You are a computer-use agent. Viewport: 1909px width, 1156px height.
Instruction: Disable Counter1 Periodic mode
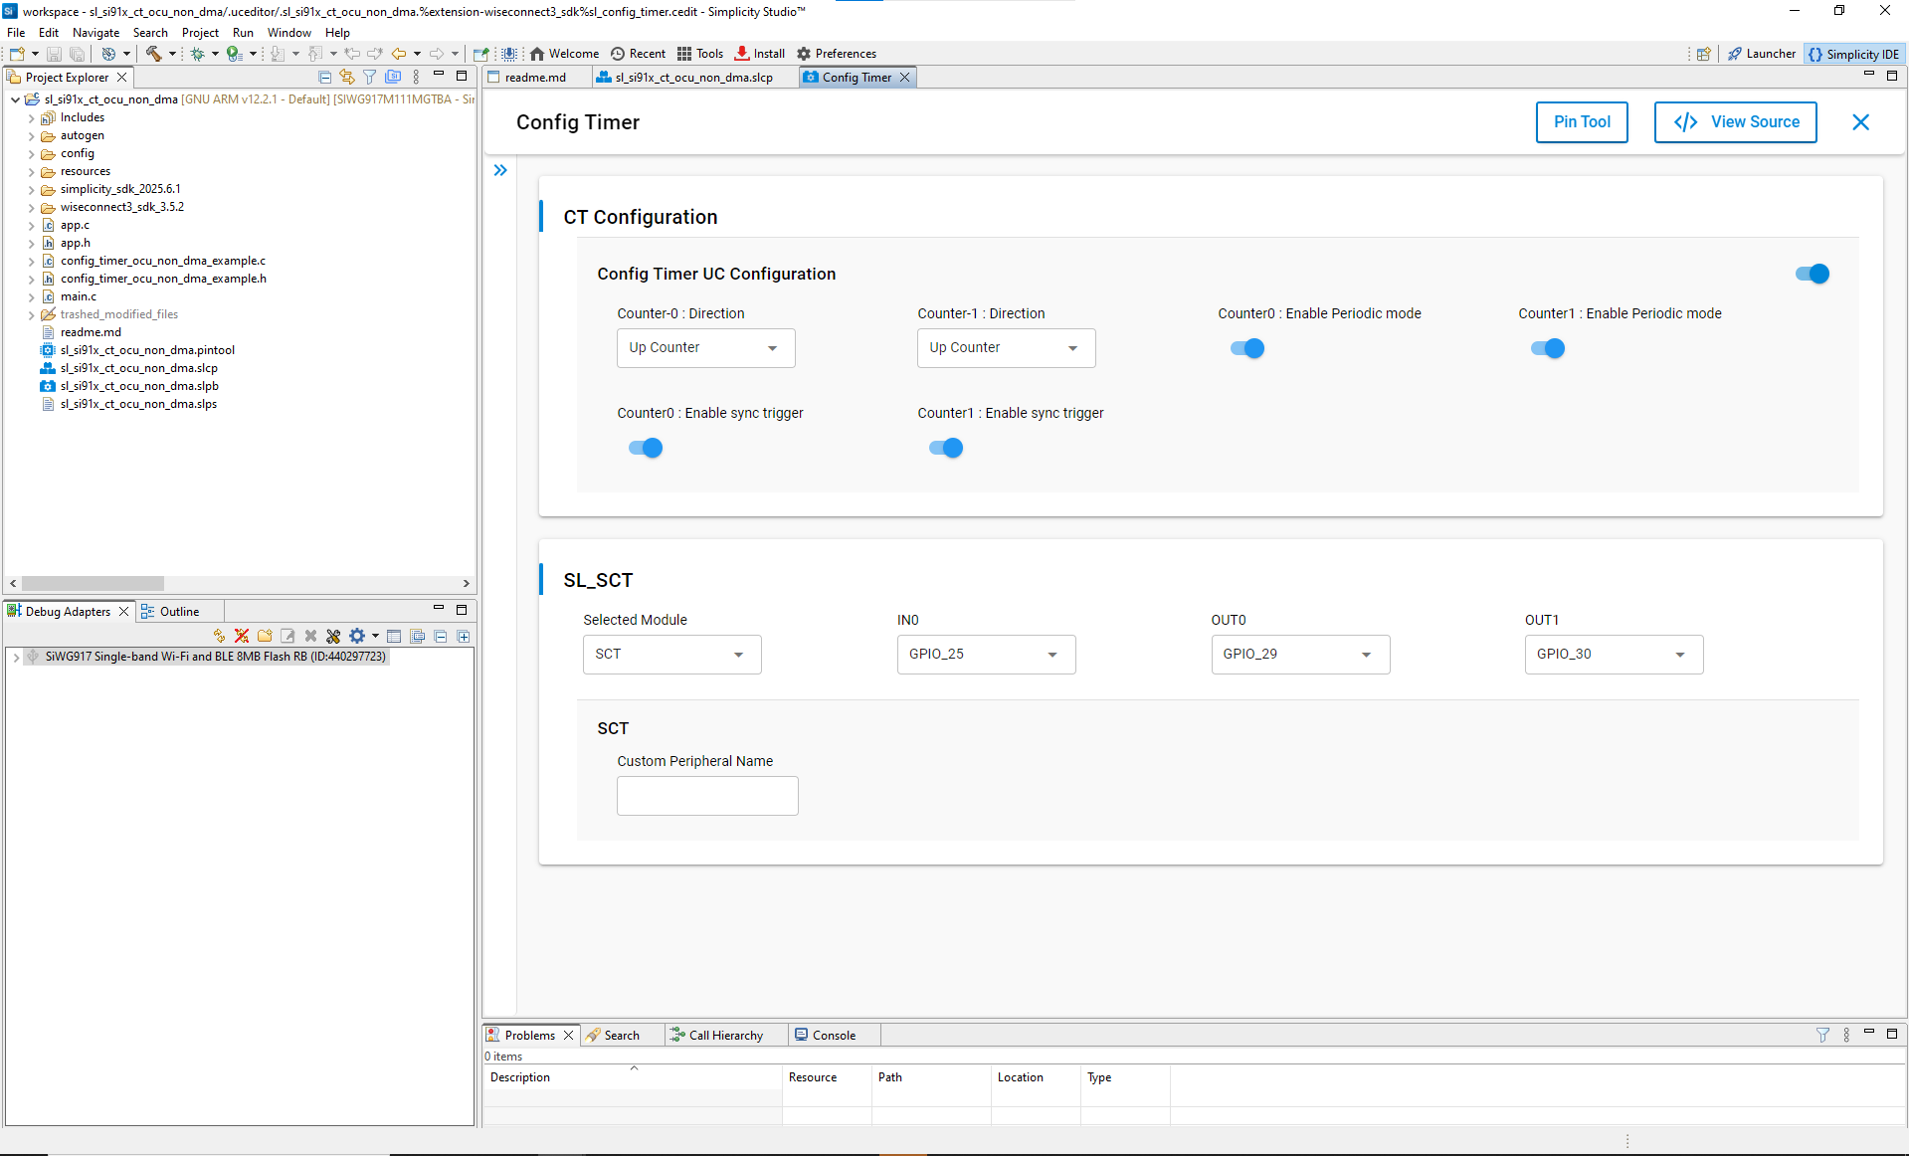tap(1546, 348)
